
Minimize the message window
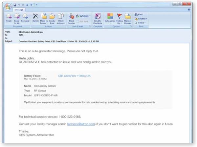[x=175, y=4]
